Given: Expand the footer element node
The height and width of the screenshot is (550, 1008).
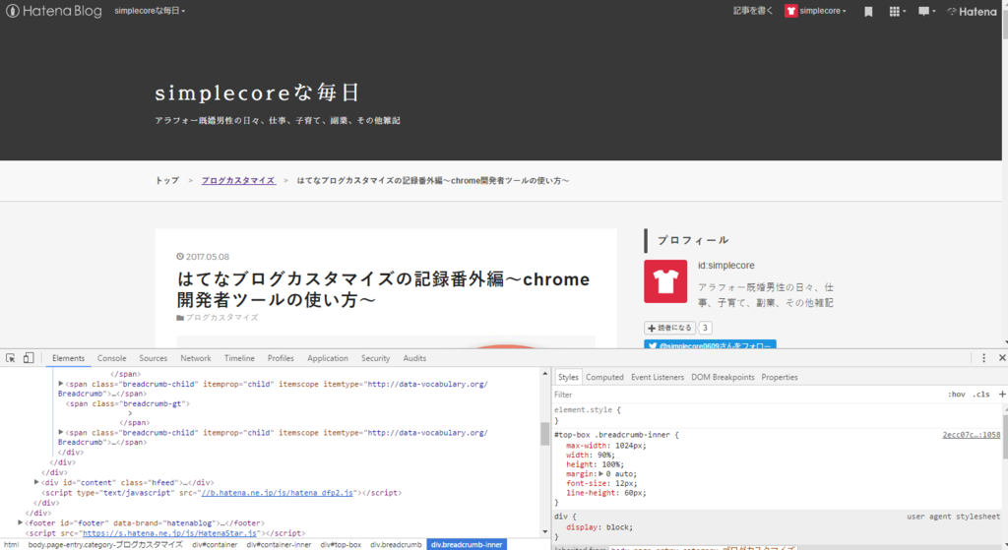Looking at the screenshot, I should (x=20, y=523).
